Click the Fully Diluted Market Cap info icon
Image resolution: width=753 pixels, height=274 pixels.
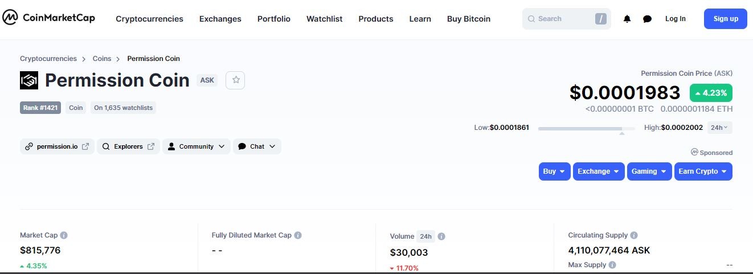pyautogui.click(x=298, y=235)
